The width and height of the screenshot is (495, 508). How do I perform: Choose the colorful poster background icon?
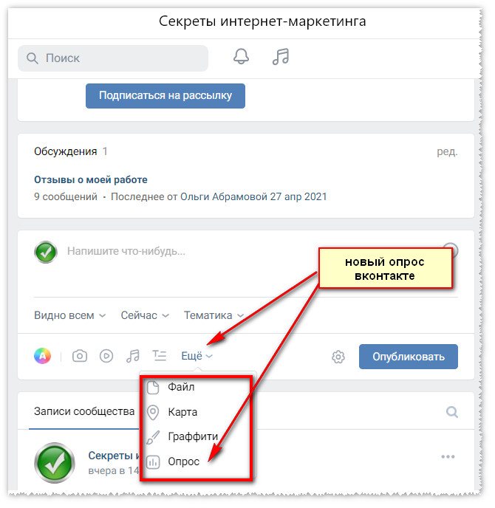tap(42, 357)
